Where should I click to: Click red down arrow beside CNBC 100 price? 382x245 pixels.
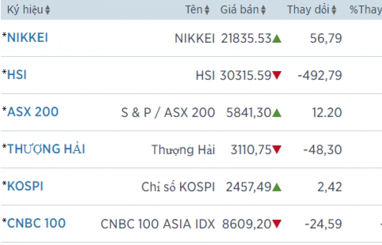tap(277, 225)
